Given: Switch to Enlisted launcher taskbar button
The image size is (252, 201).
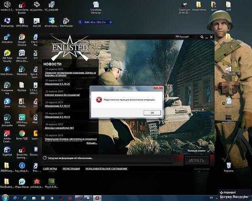Looking at the screenshot, I should (x=97, y=198).
